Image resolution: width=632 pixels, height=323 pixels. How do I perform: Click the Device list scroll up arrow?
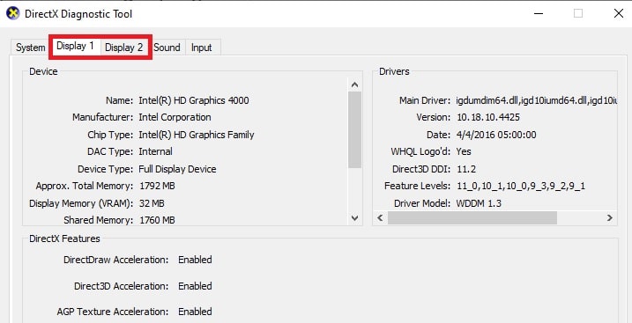pos(354,84)
